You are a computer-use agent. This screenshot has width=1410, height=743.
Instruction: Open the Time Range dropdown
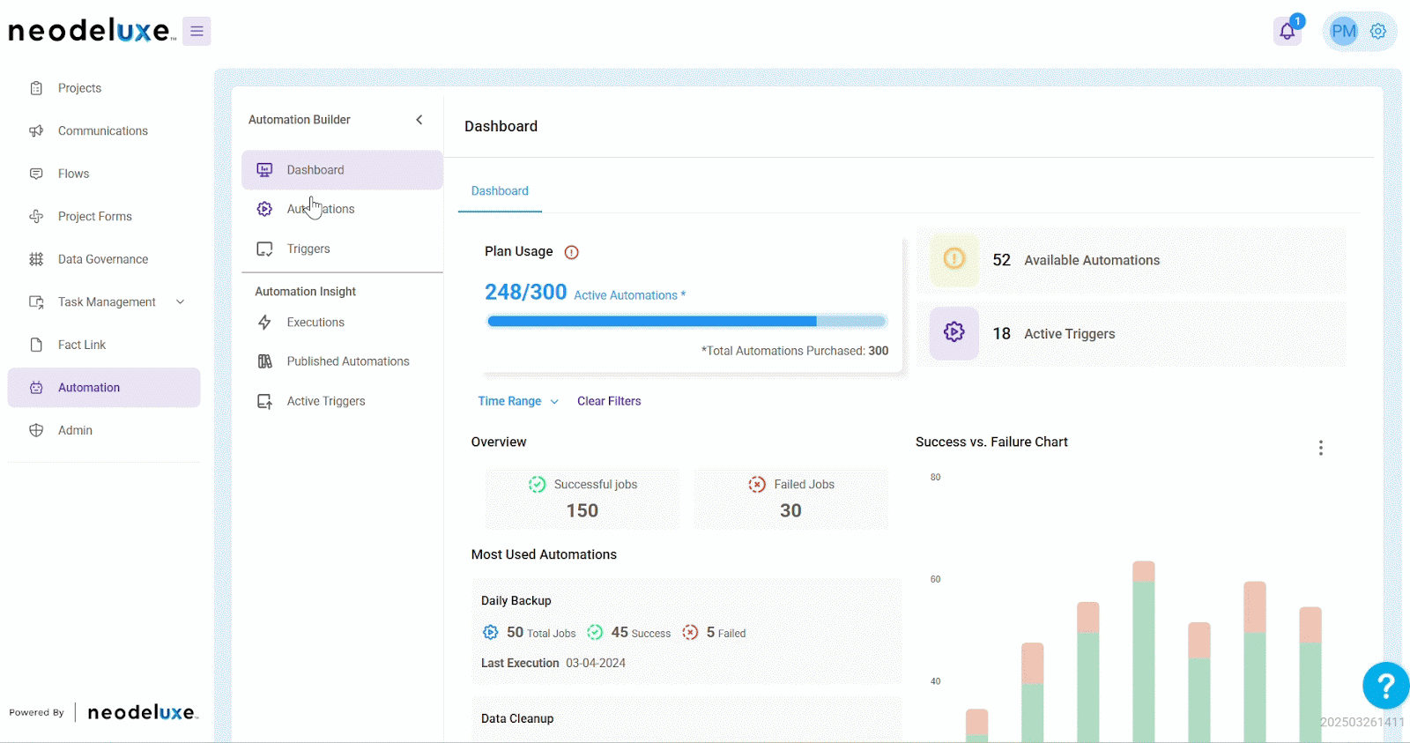tap(518, 401)
